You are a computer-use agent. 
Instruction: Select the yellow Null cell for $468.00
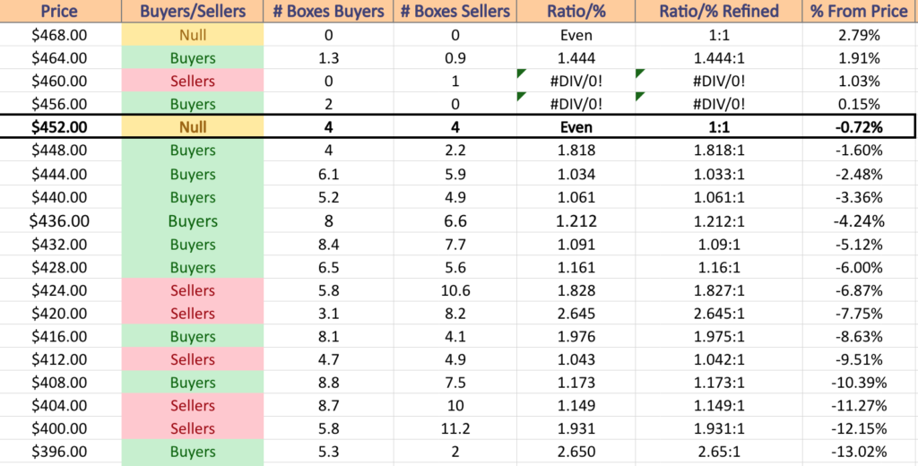(193, 35)
